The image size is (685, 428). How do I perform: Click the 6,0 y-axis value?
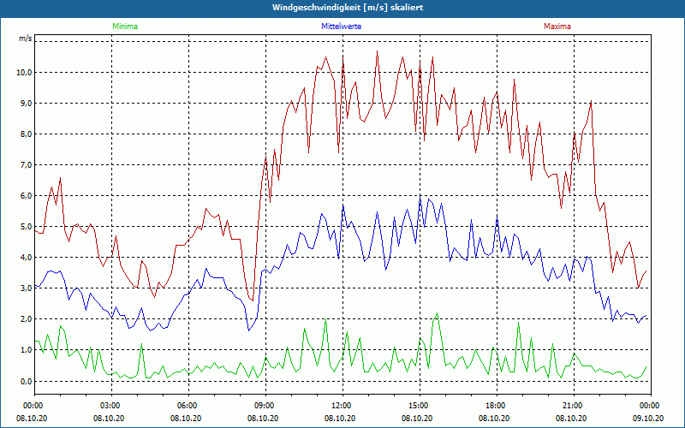tap(26, 196)
